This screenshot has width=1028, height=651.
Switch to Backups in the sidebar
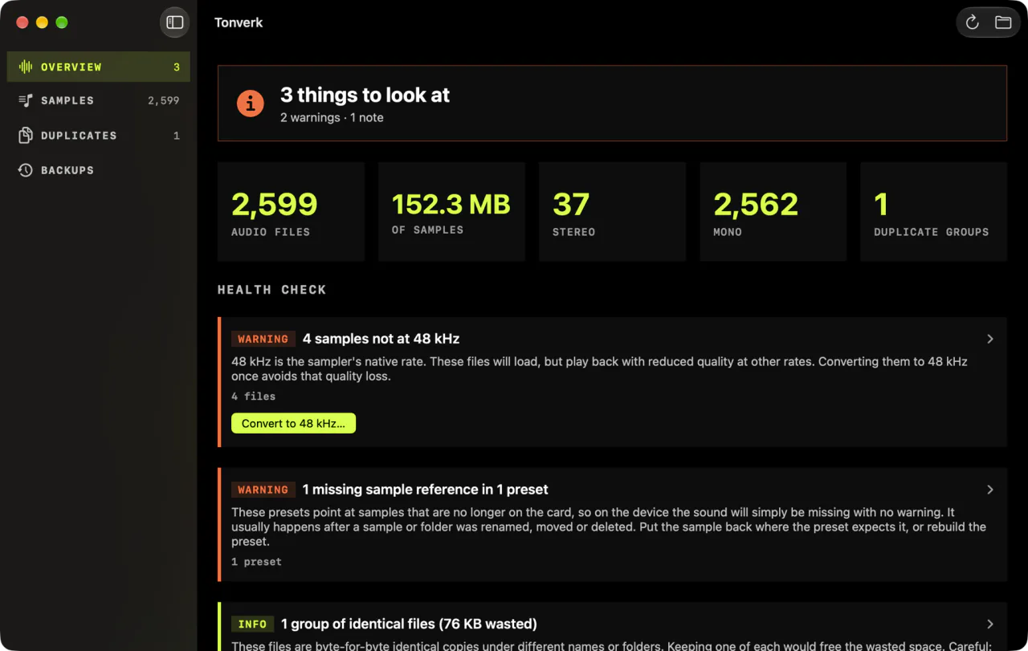coord(99,170)
